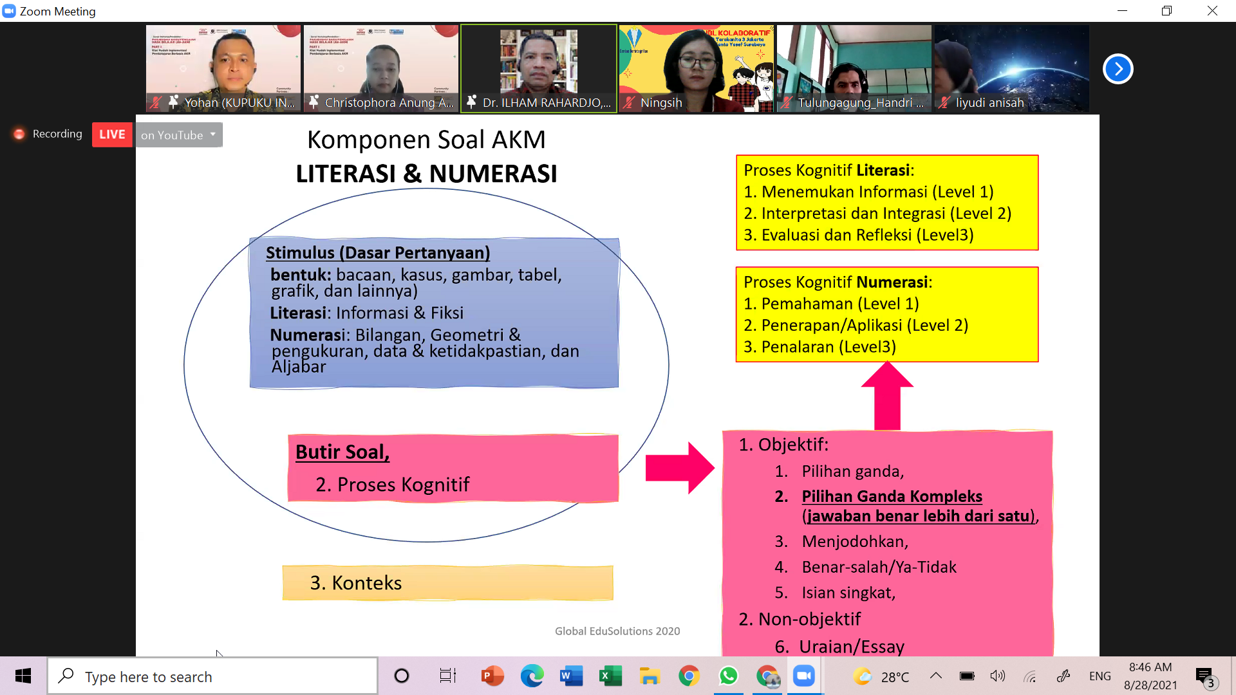Open PowerPoint from the taskbar
1236x695 pixels.
pyautogui.click(x=492, y=676)
